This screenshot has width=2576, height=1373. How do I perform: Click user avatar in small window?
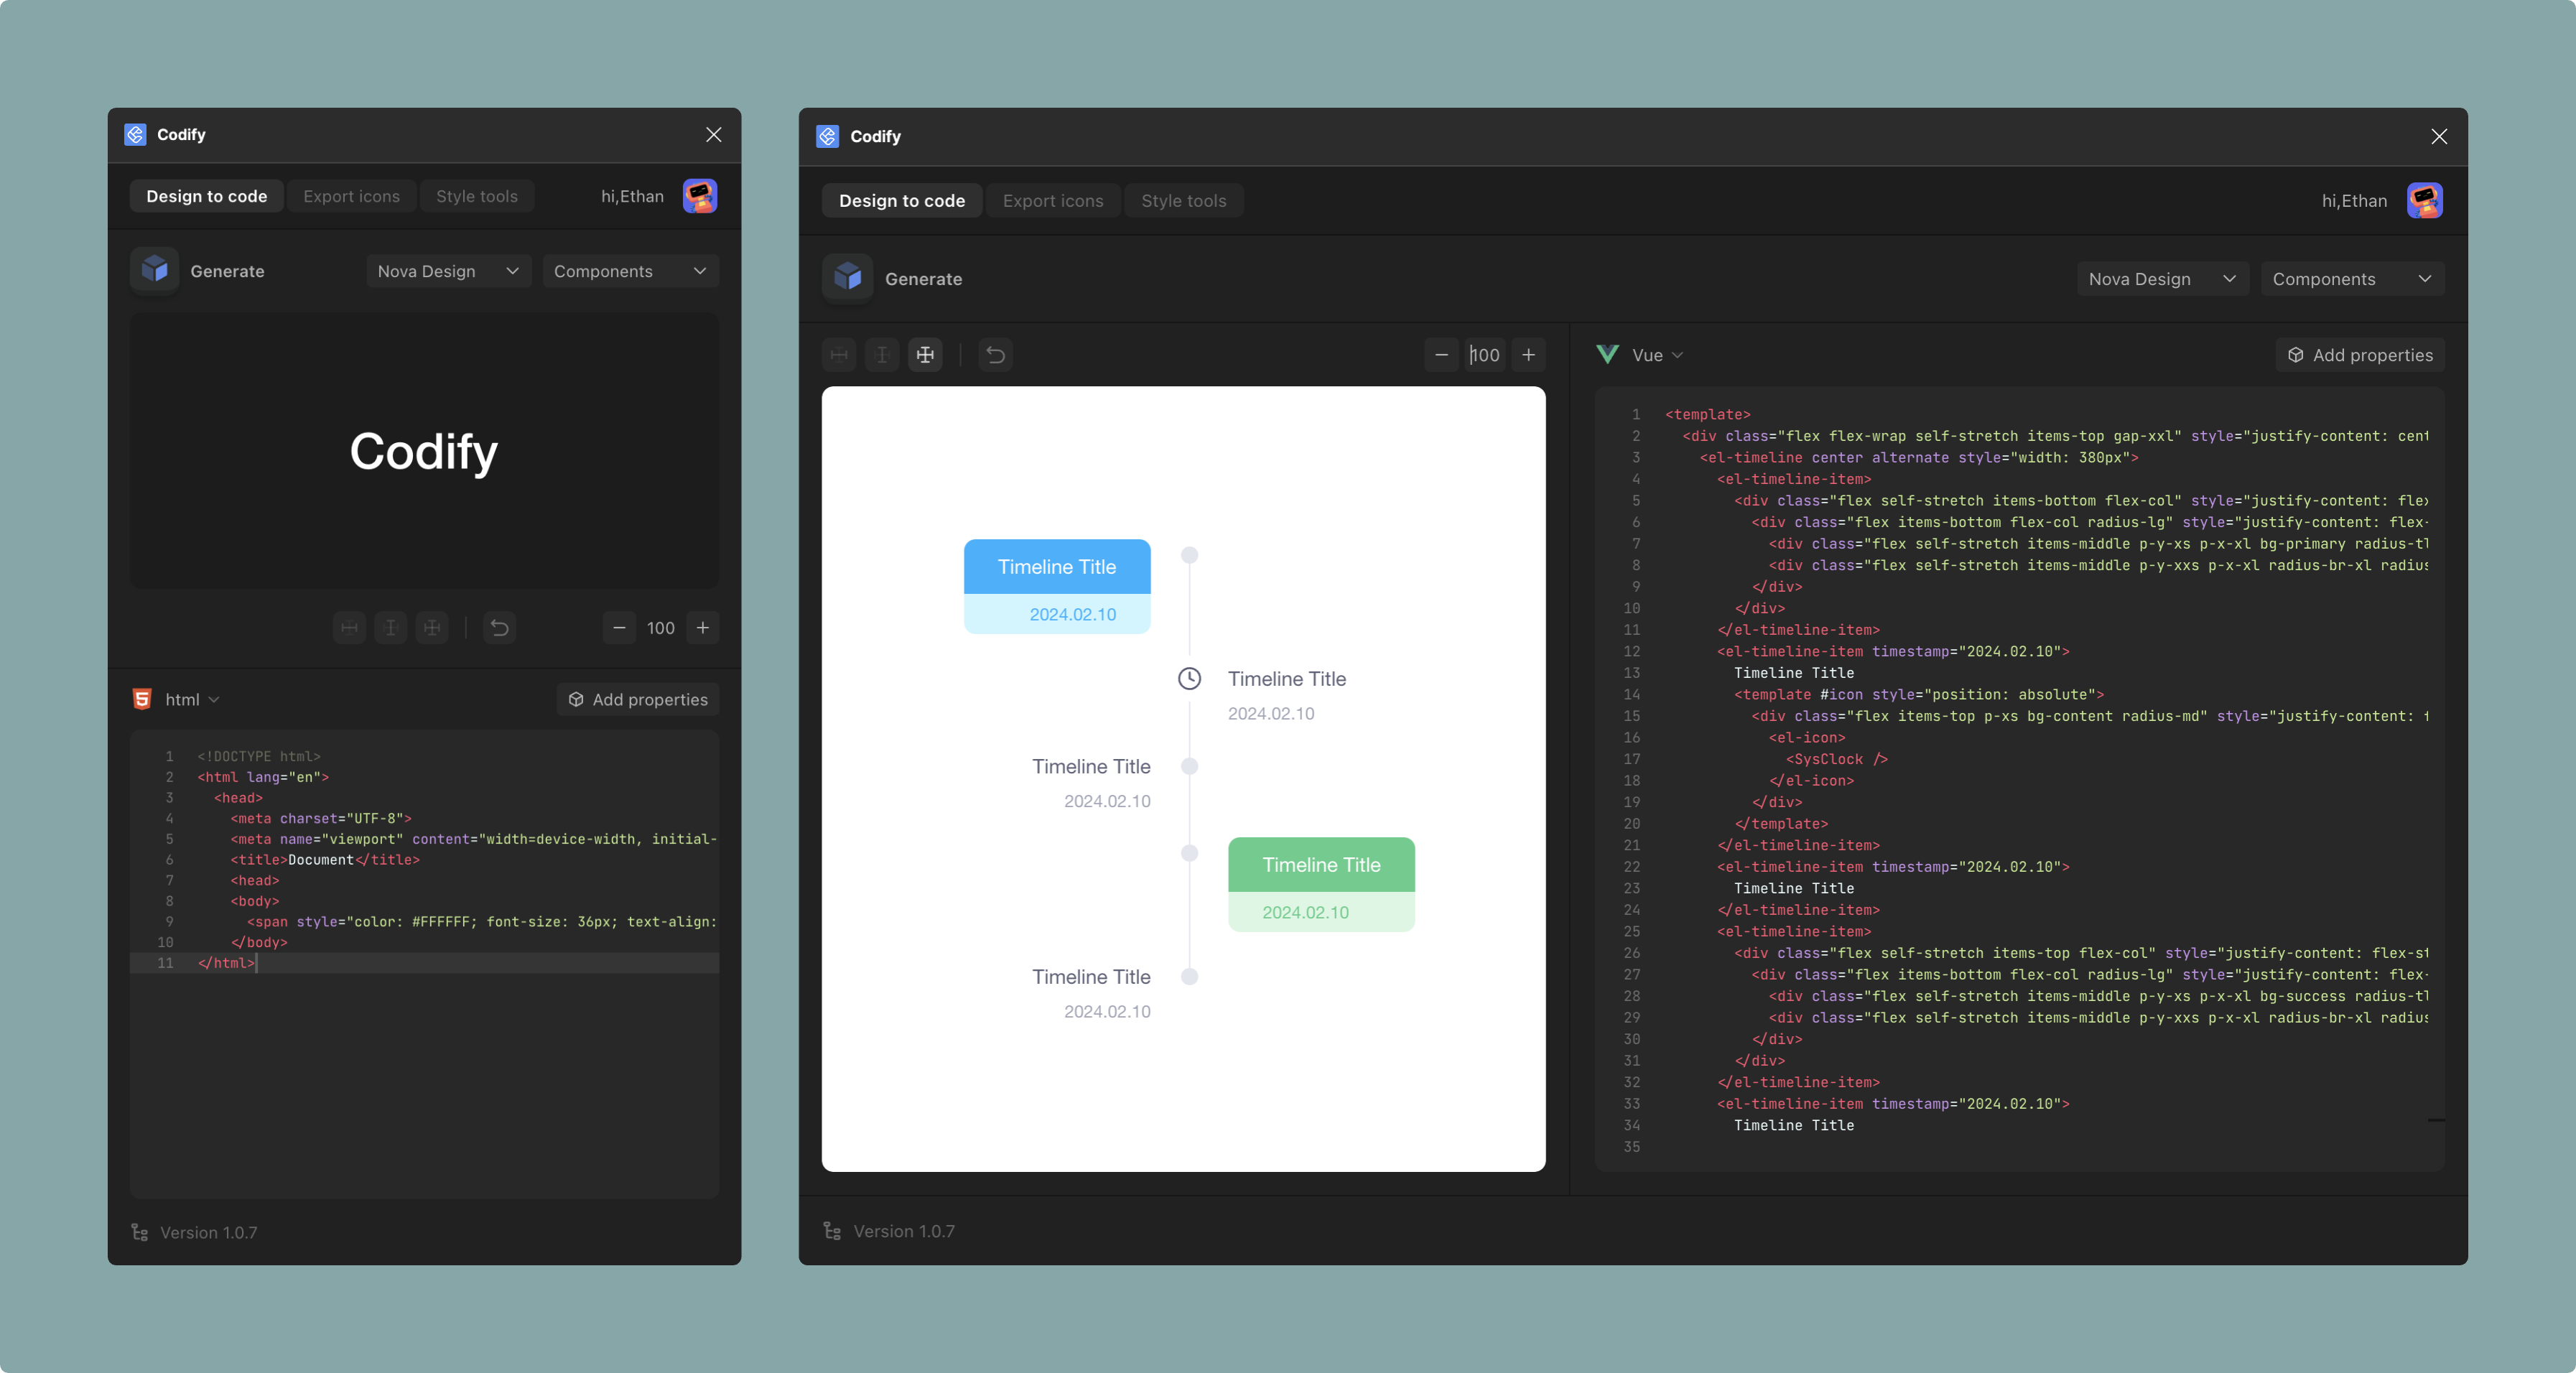(x=700, y=196)
